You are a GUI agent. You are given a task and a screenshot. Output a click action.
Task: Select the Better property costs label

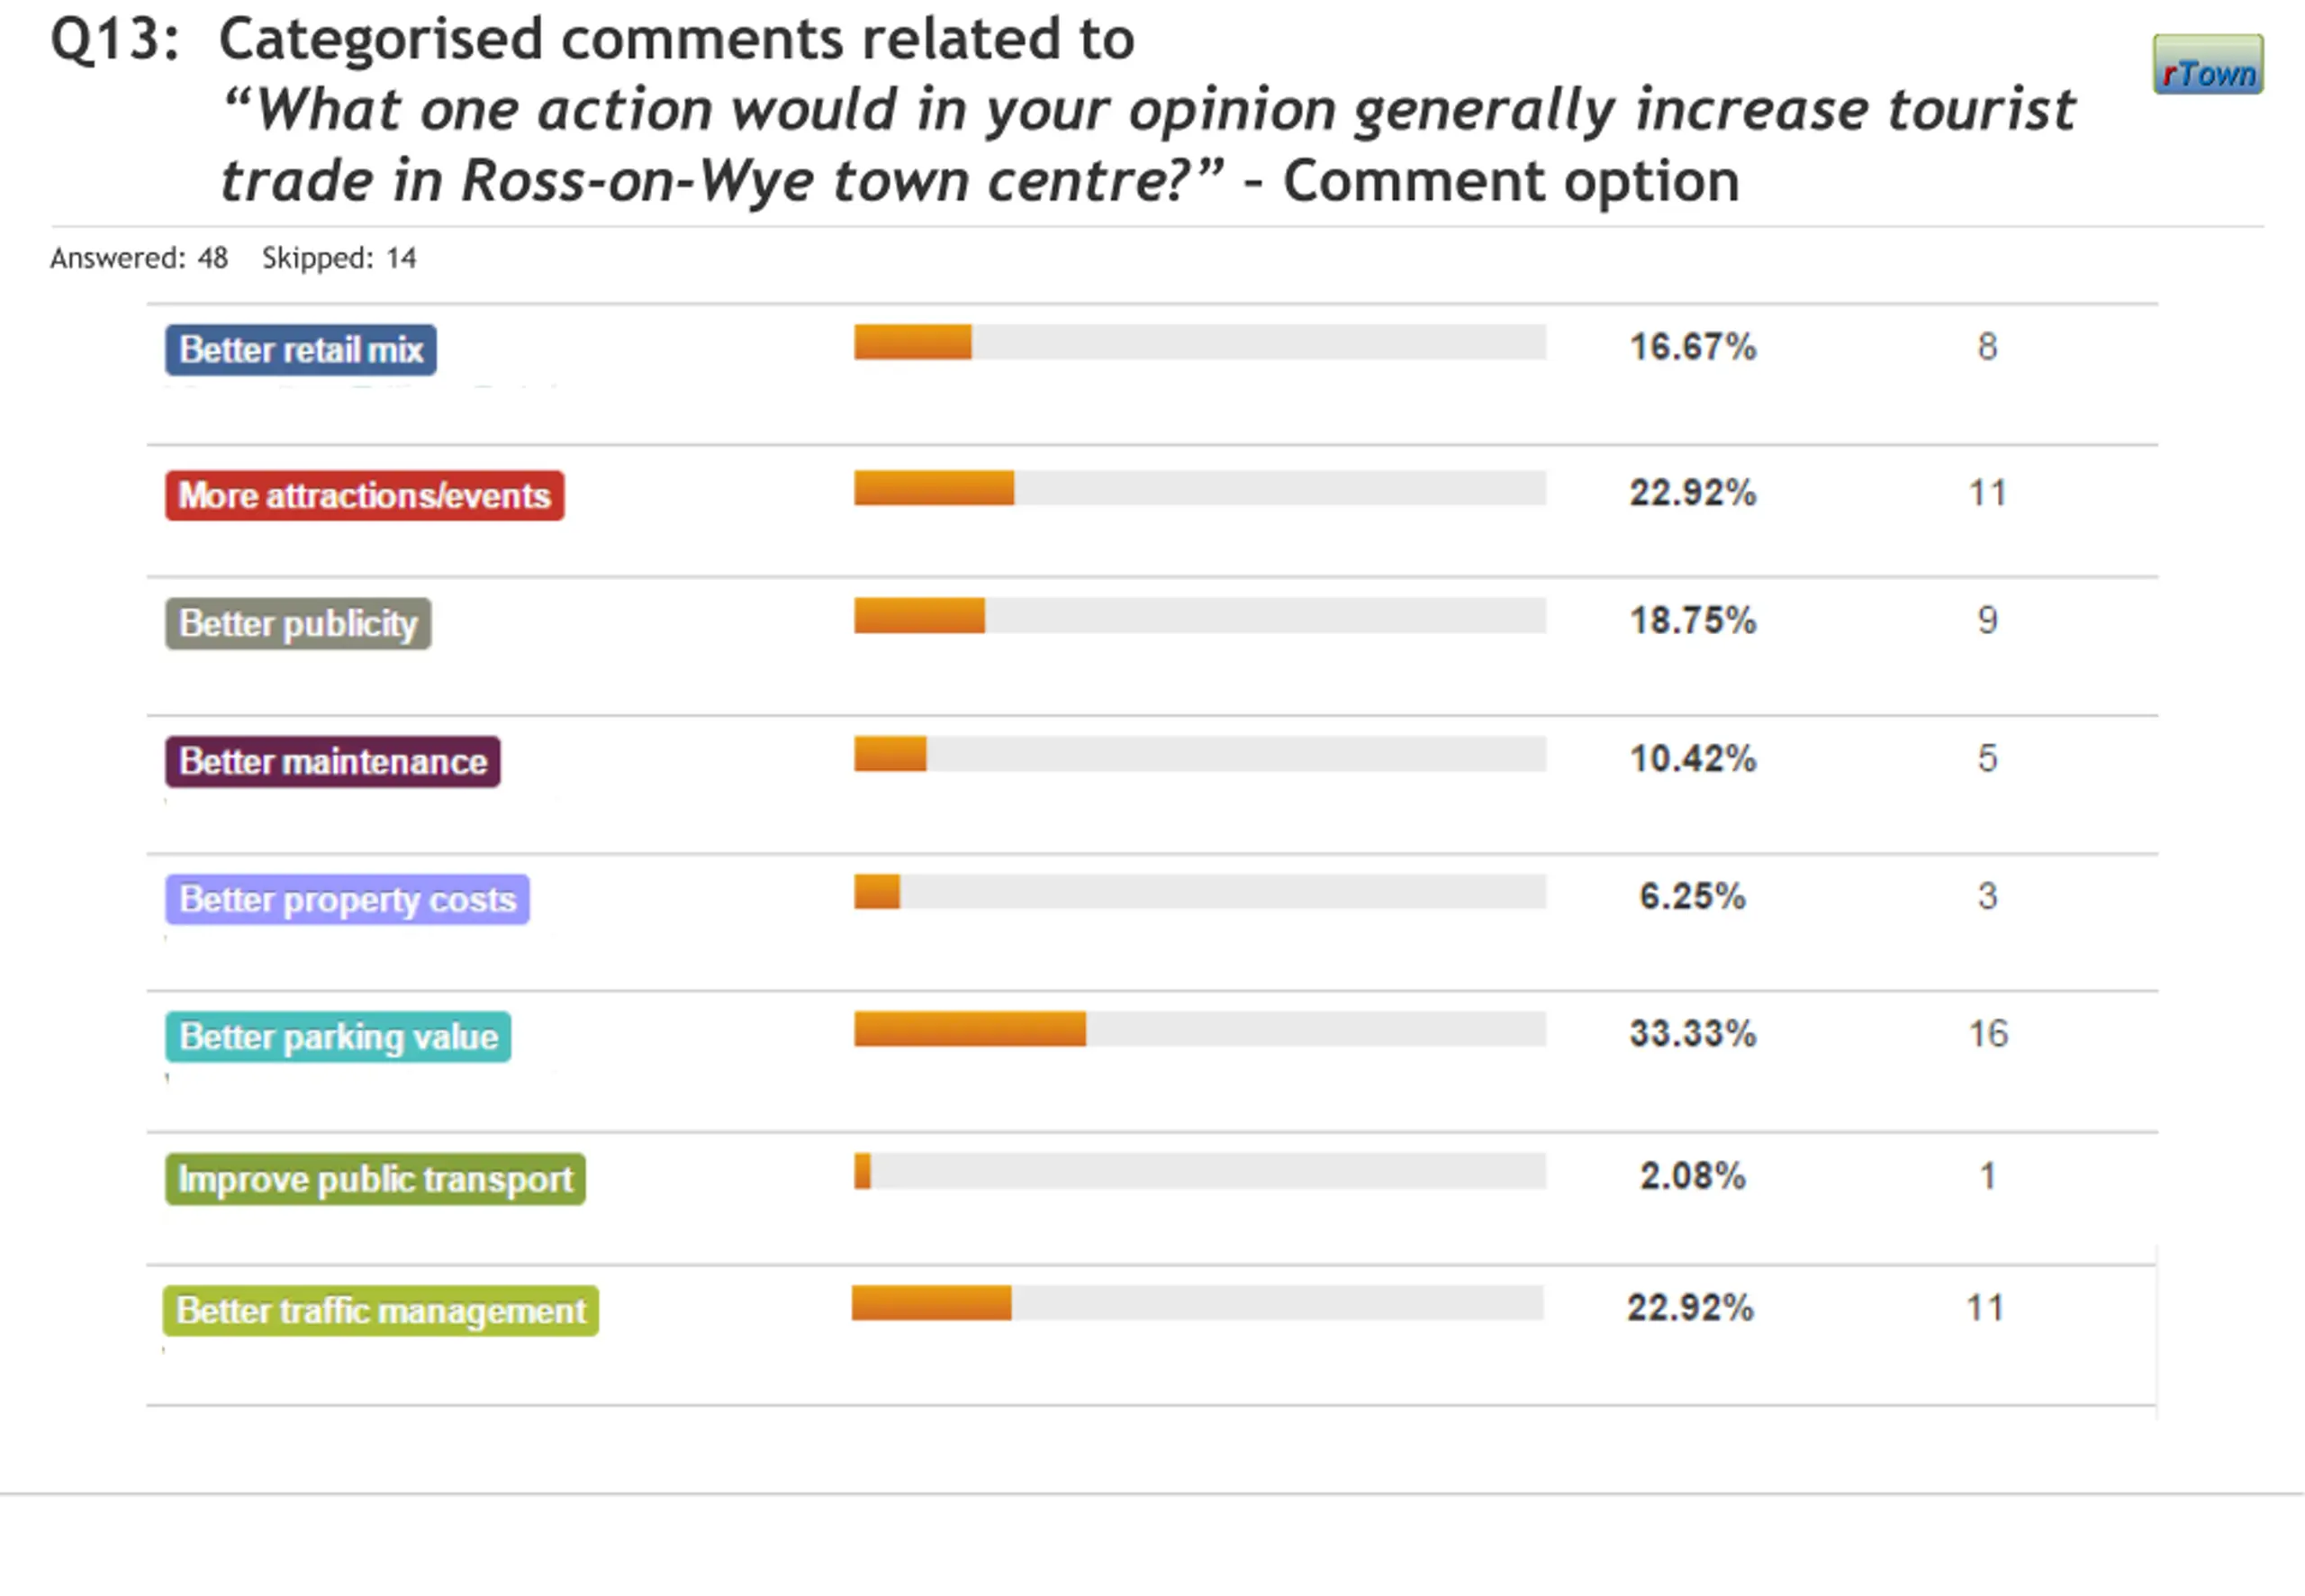[347, 899]
